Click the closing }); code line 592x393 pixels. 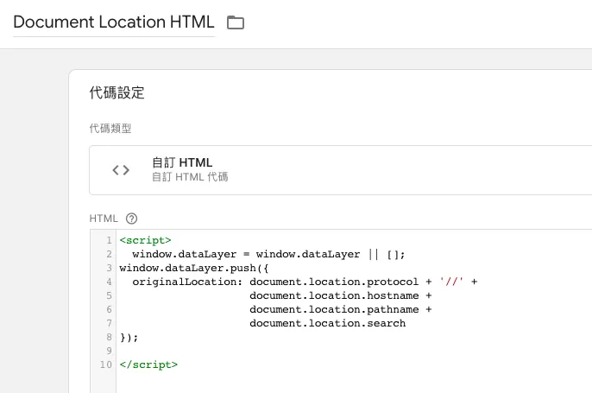(x=129, y=337)
